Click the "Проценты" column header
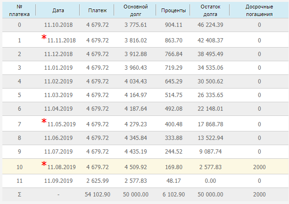 tap(173, 10)
